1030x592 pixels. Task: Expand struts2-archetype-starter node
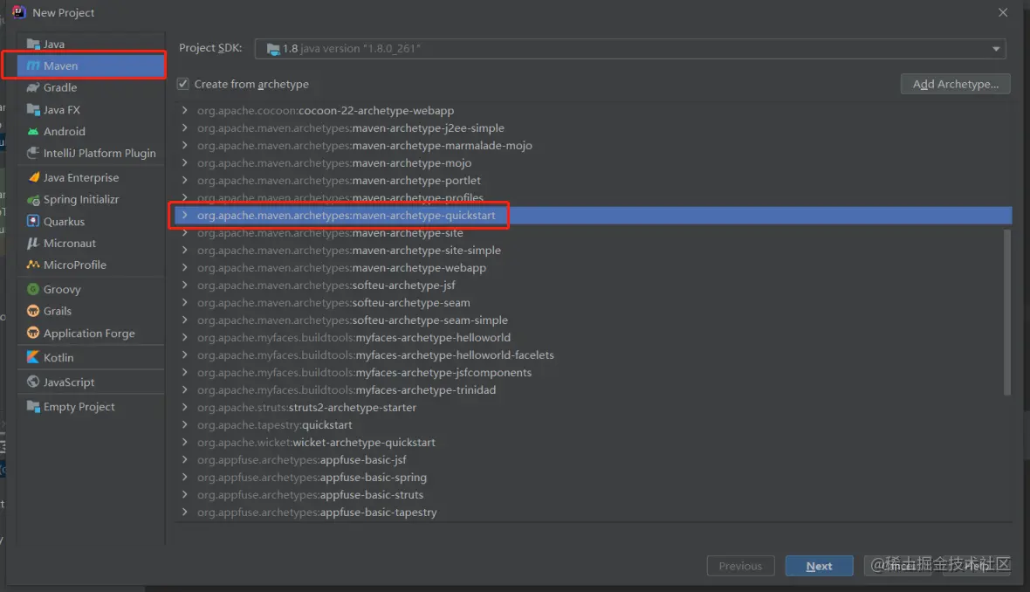[184, 408]
